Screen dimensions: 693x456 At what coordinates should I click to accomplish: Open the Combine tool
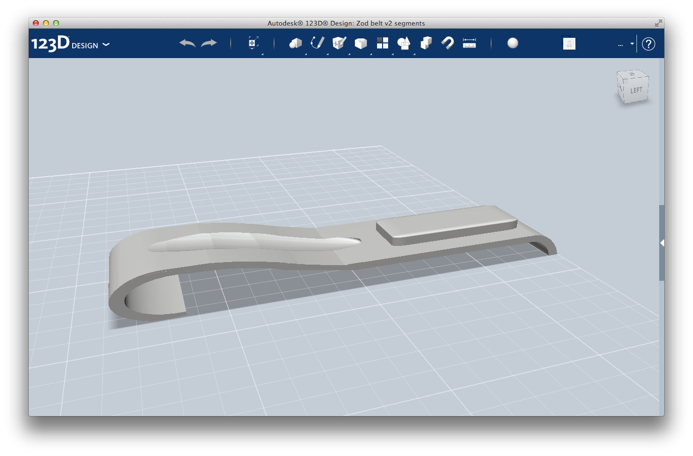click(x=426, y=43)
